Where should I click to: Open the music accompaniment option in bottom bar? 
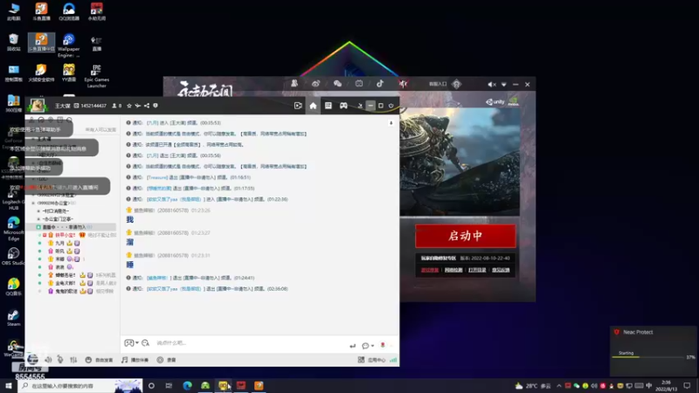click(135, 360)
